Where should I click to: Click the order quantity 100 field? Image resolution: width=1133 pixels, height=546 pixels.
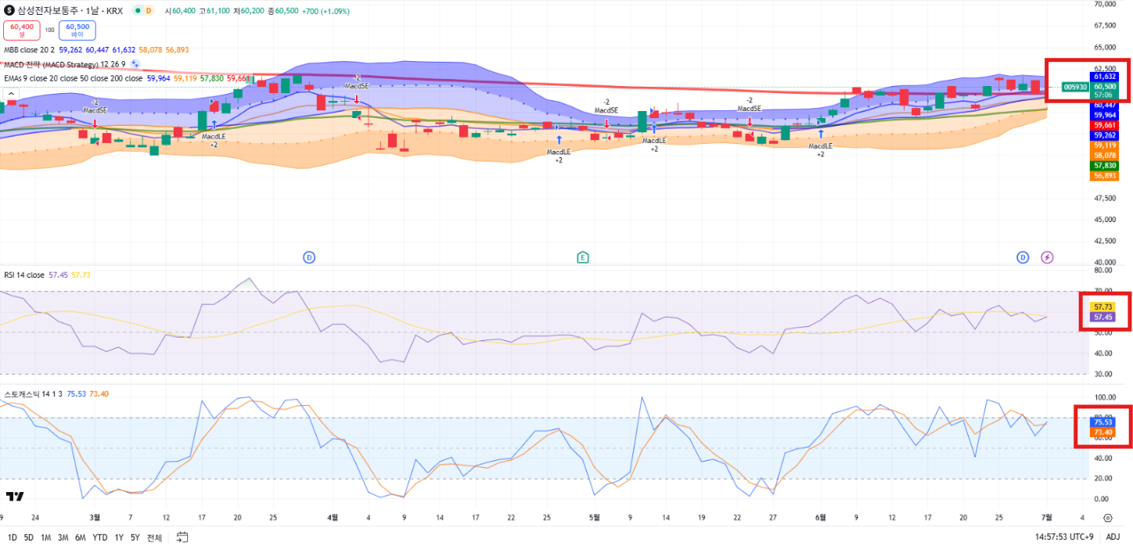click(49, 30)
